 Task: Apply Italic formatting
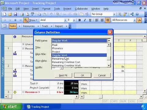[85, 20]
